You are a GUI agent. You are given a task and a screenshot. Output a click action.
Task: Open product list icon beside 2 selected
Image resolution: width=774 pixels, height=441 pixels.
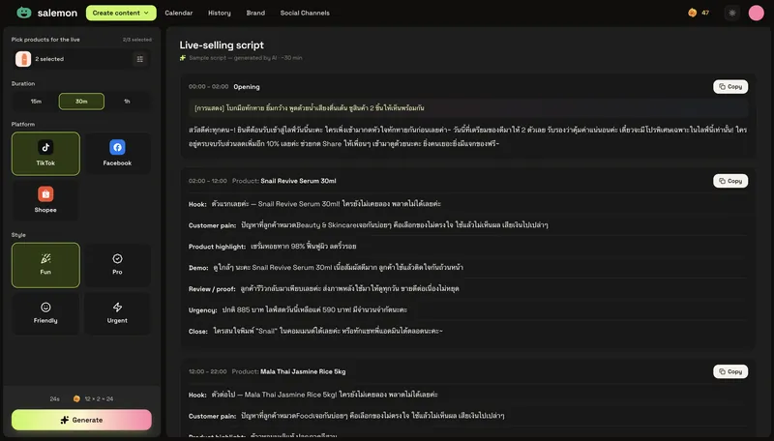pos(140,59)
